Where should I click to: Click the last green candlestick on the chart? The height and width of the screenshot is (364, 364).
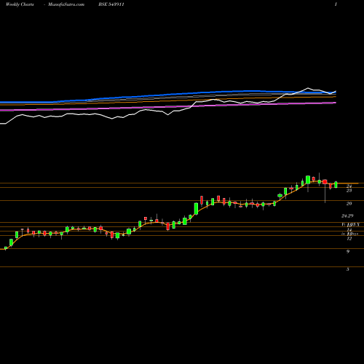pos(336,184)
